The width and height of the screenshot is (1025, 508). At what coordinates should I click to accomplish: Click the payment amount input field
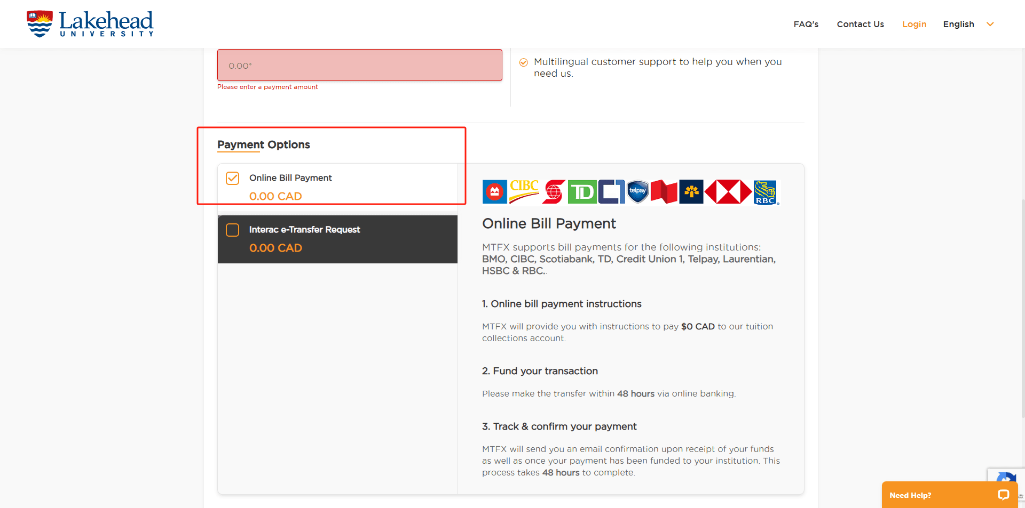360,65
